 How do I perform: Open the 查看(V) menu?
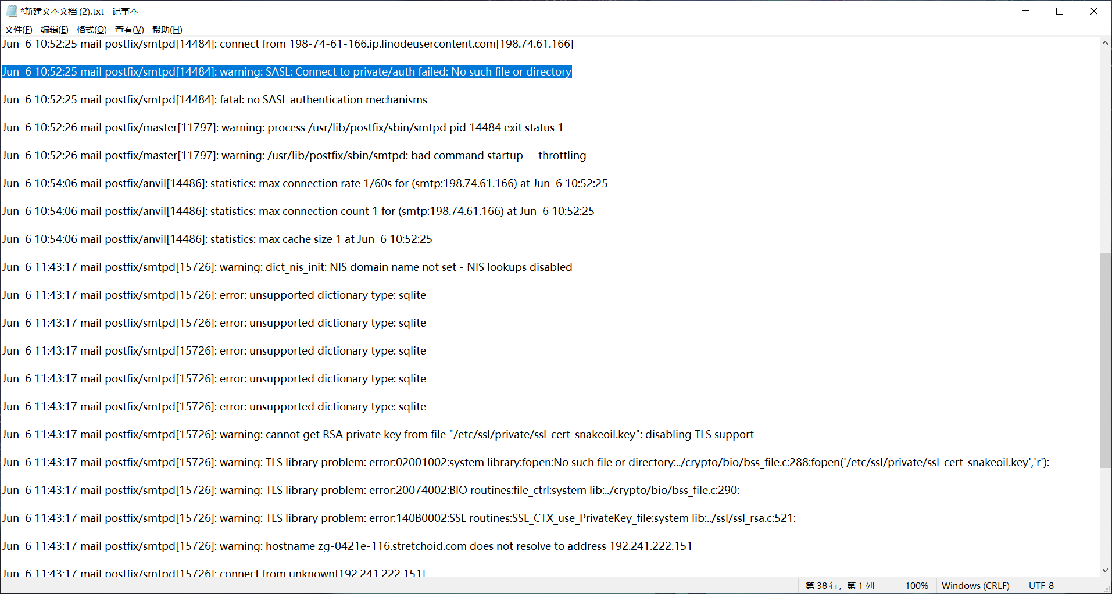click(x=130, y=30)
